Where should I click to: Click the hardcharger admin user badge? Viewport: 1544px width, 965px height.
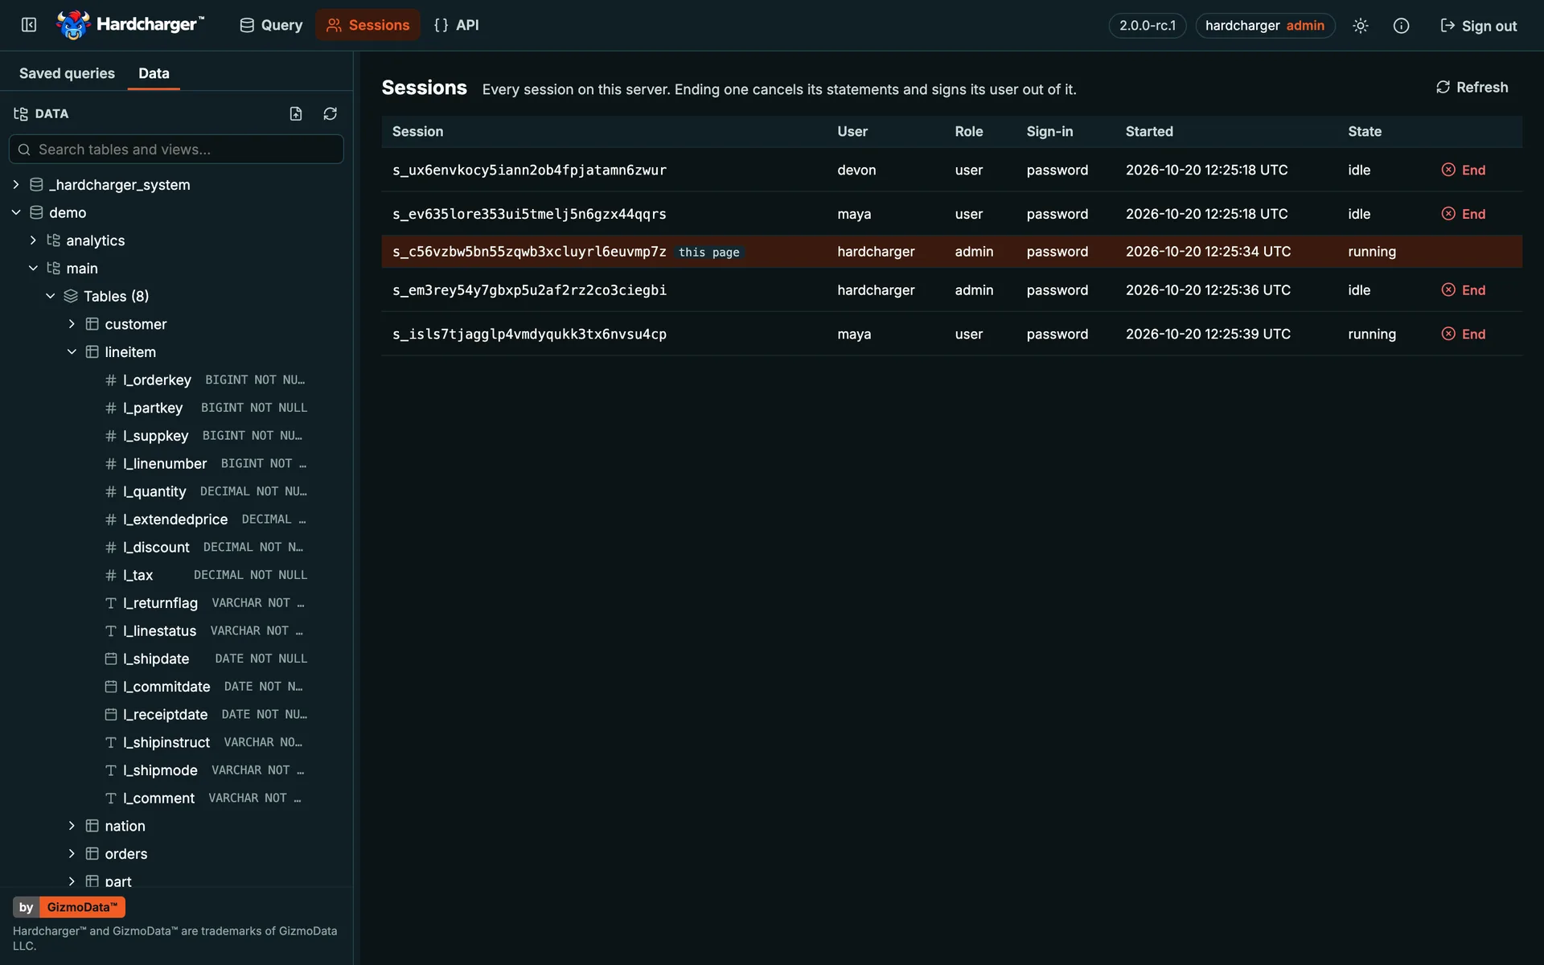[x=1264, y=26]
